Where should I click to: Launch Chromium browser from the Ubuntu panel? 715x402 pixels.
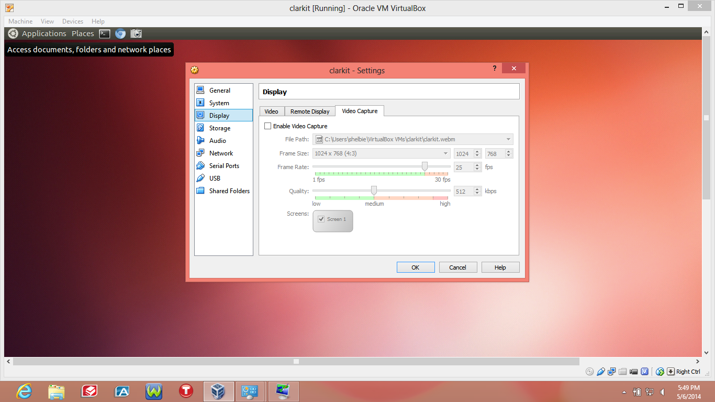[120, 33]
